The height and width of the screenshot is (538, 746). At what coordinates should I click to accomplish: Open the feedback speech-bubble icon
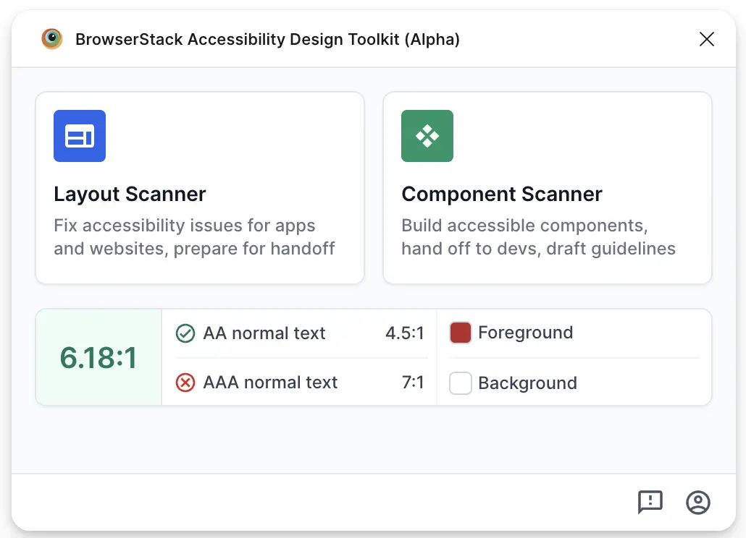650,503
